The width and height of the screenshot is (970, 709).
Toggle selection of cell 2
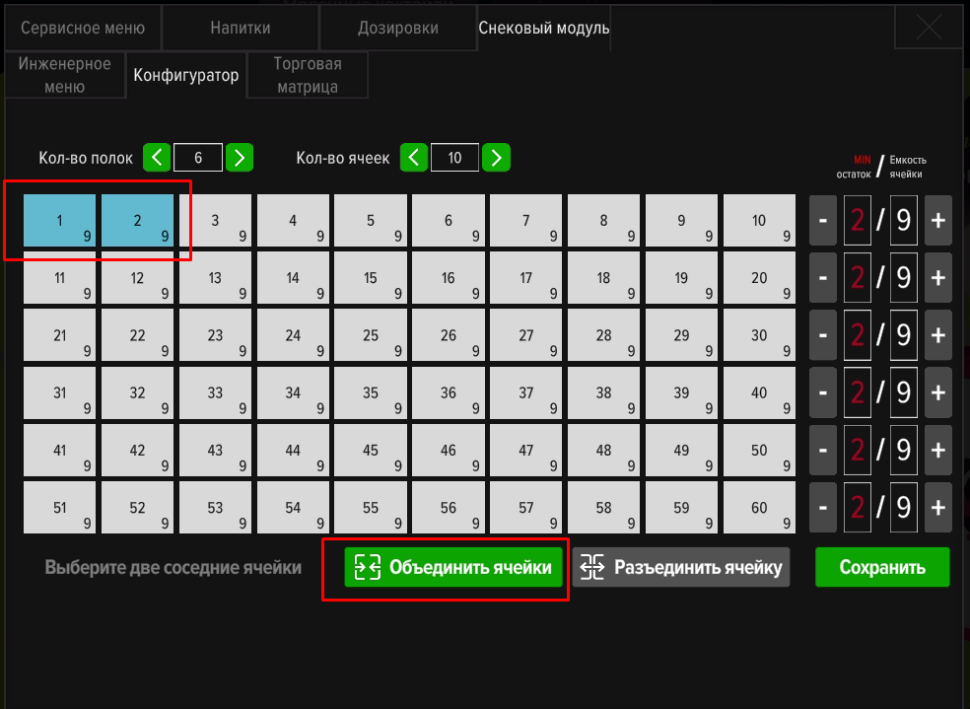[138, 221]
